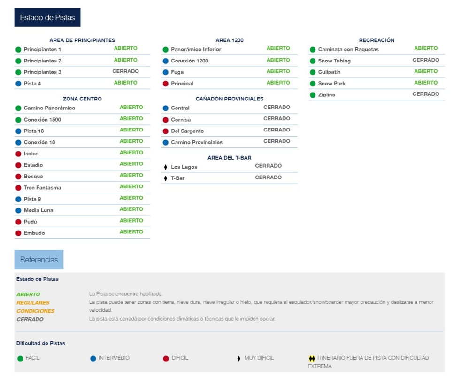This screenshot has height=378, width=461.
Task: Click the ABIERTO status of Pista 4
Action: pos(125,83)
